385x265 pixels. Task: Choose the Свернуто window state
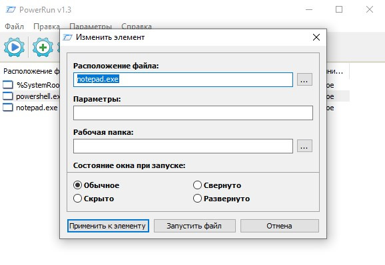pos(197,185)
